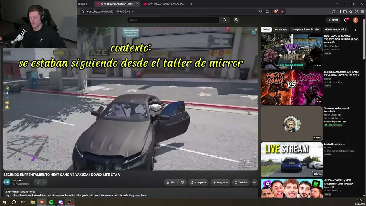Show more filter chips with right arrow

pyautogui.click(x=355, y=30)
